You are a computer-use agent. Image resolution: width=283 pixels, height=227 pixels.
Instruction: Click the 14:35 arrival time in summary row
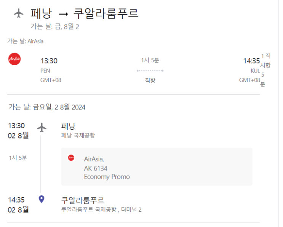point(251,61)
